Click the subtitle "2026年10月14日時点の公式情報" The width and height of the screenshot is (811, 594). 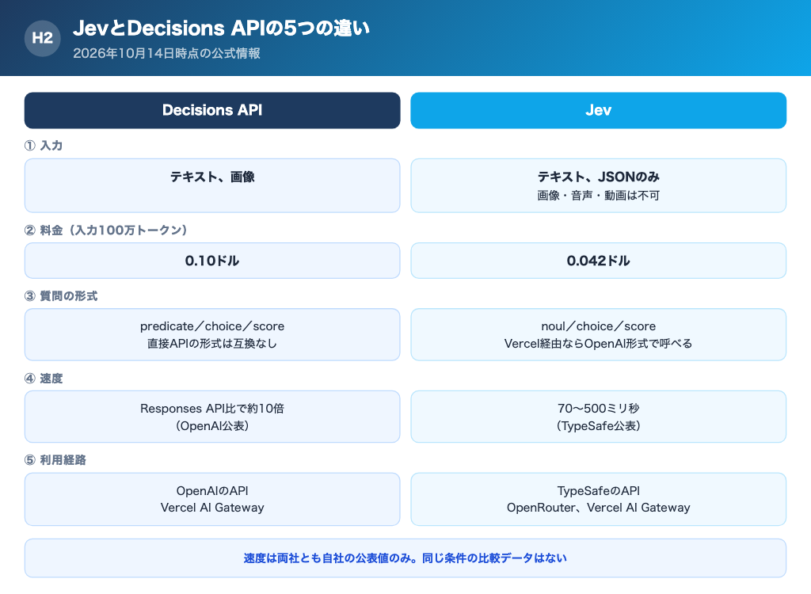click(x=166, y=53)
